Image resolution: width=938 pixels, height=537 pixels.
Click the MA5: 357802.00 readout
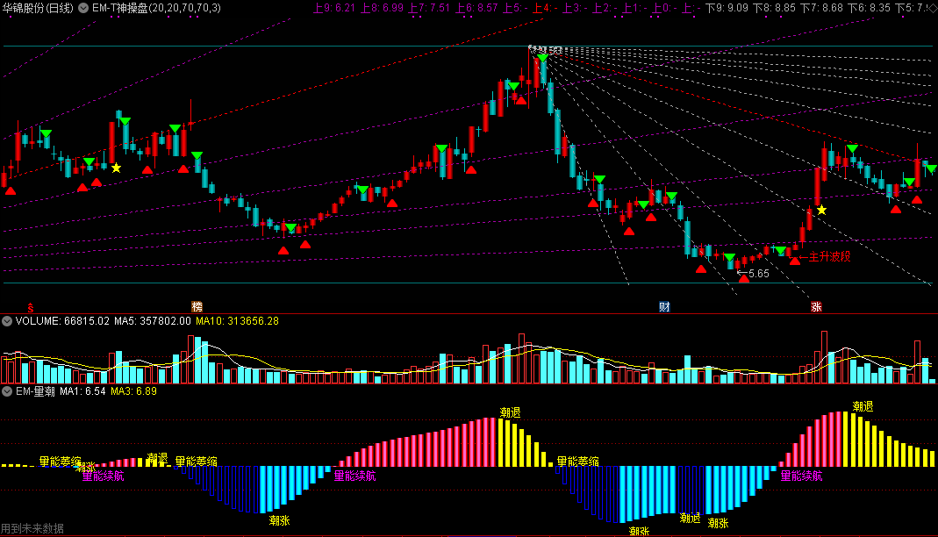[153, 321]
